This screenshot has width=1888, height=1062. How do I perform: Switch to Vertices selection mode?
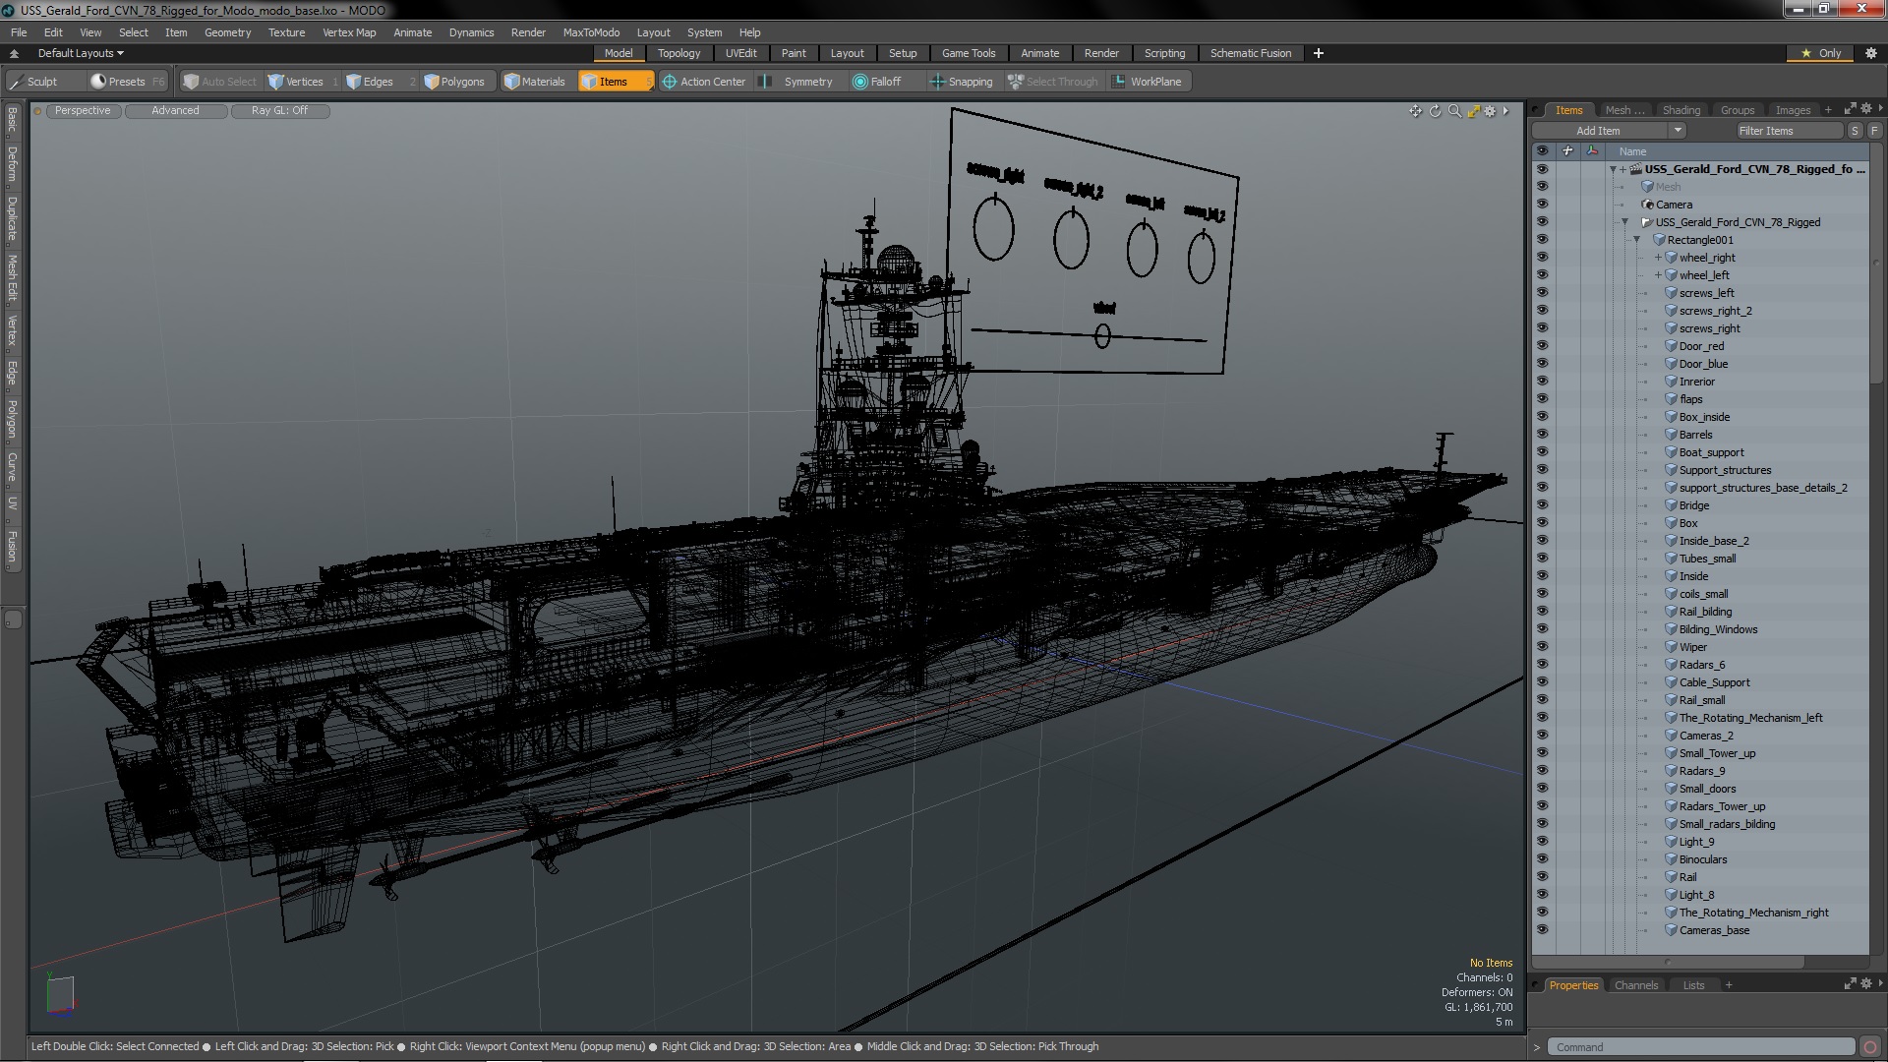(296, 82)
